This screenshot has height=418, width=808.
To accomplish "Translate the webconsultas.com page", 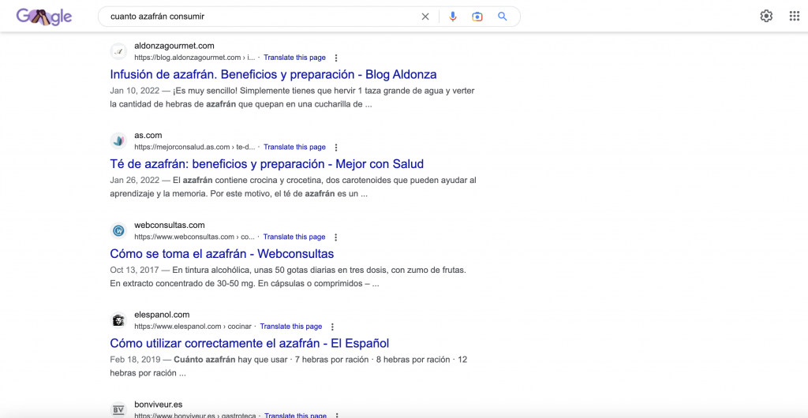I will pyautogui.click(x=294, y=237).
